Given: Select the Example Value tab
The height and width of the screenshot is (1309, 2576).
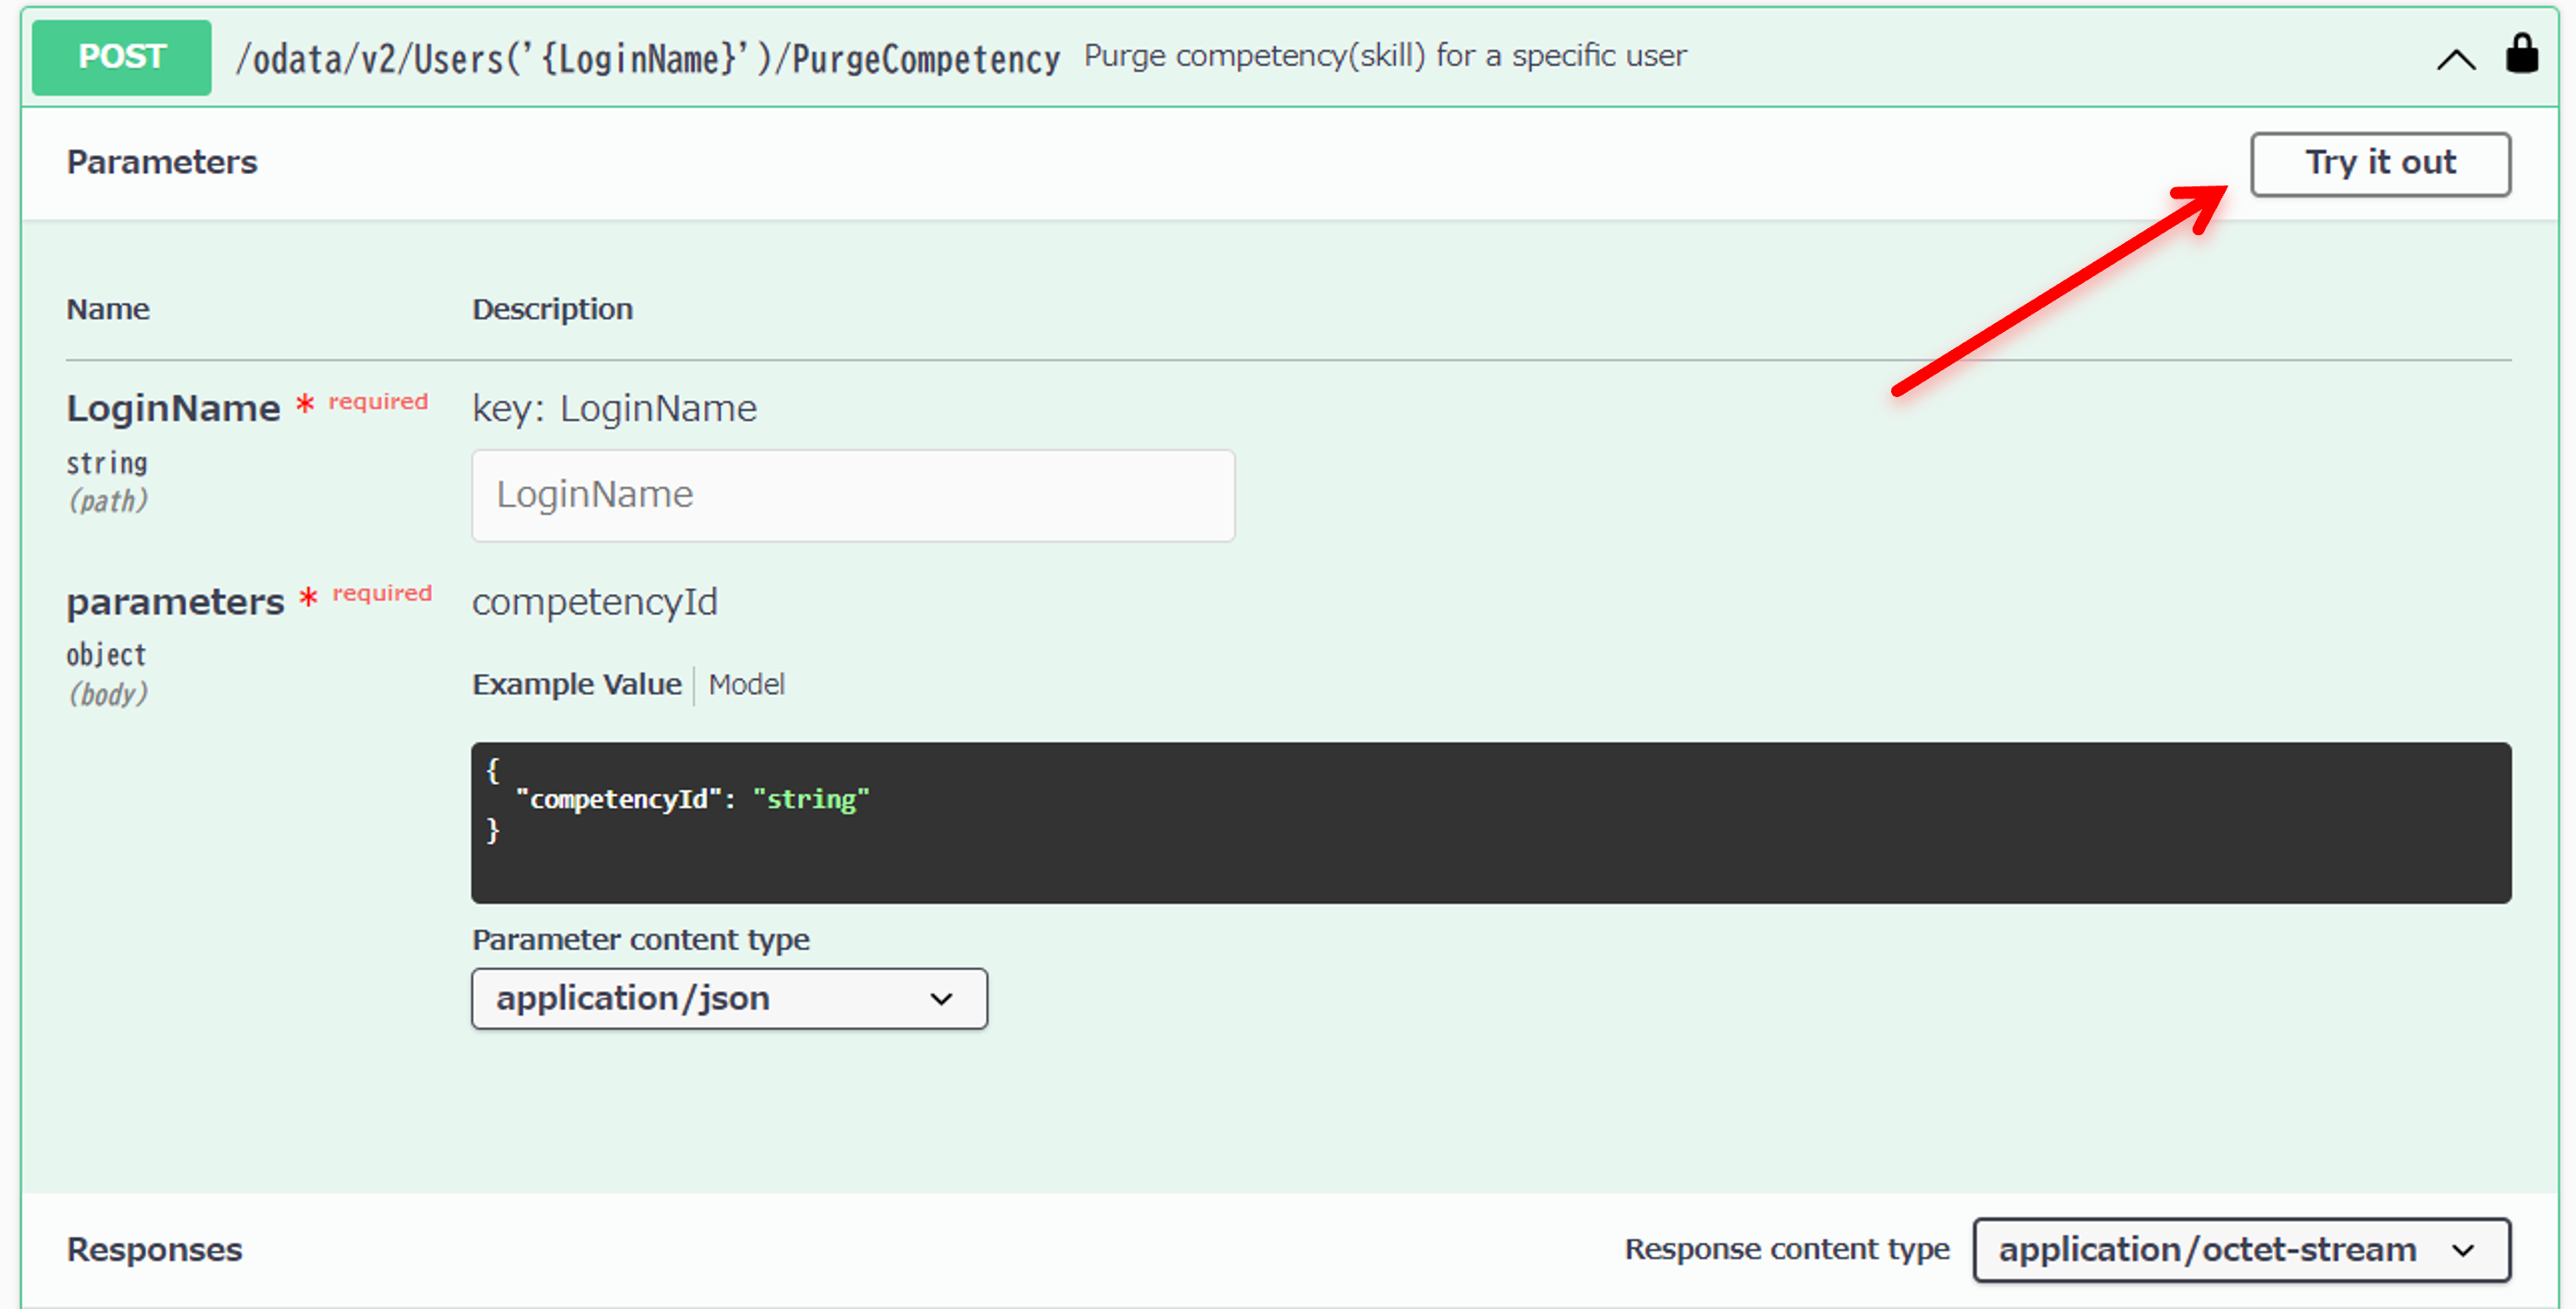Looking at the screenshot, I should (x=576, y=685).
